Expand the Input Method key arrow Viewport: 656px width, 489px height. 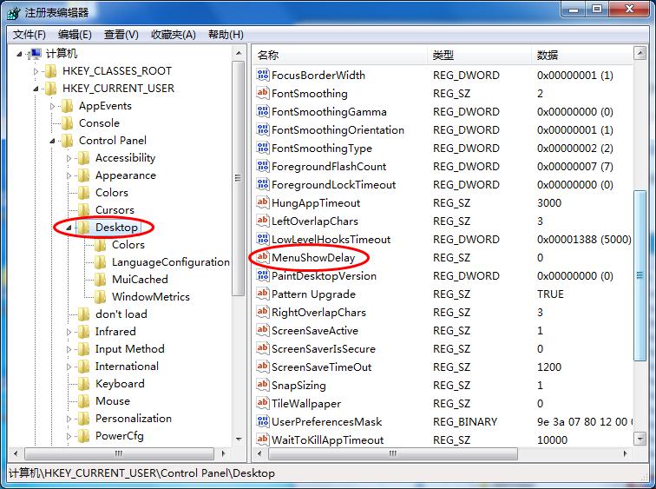point(69,349)
